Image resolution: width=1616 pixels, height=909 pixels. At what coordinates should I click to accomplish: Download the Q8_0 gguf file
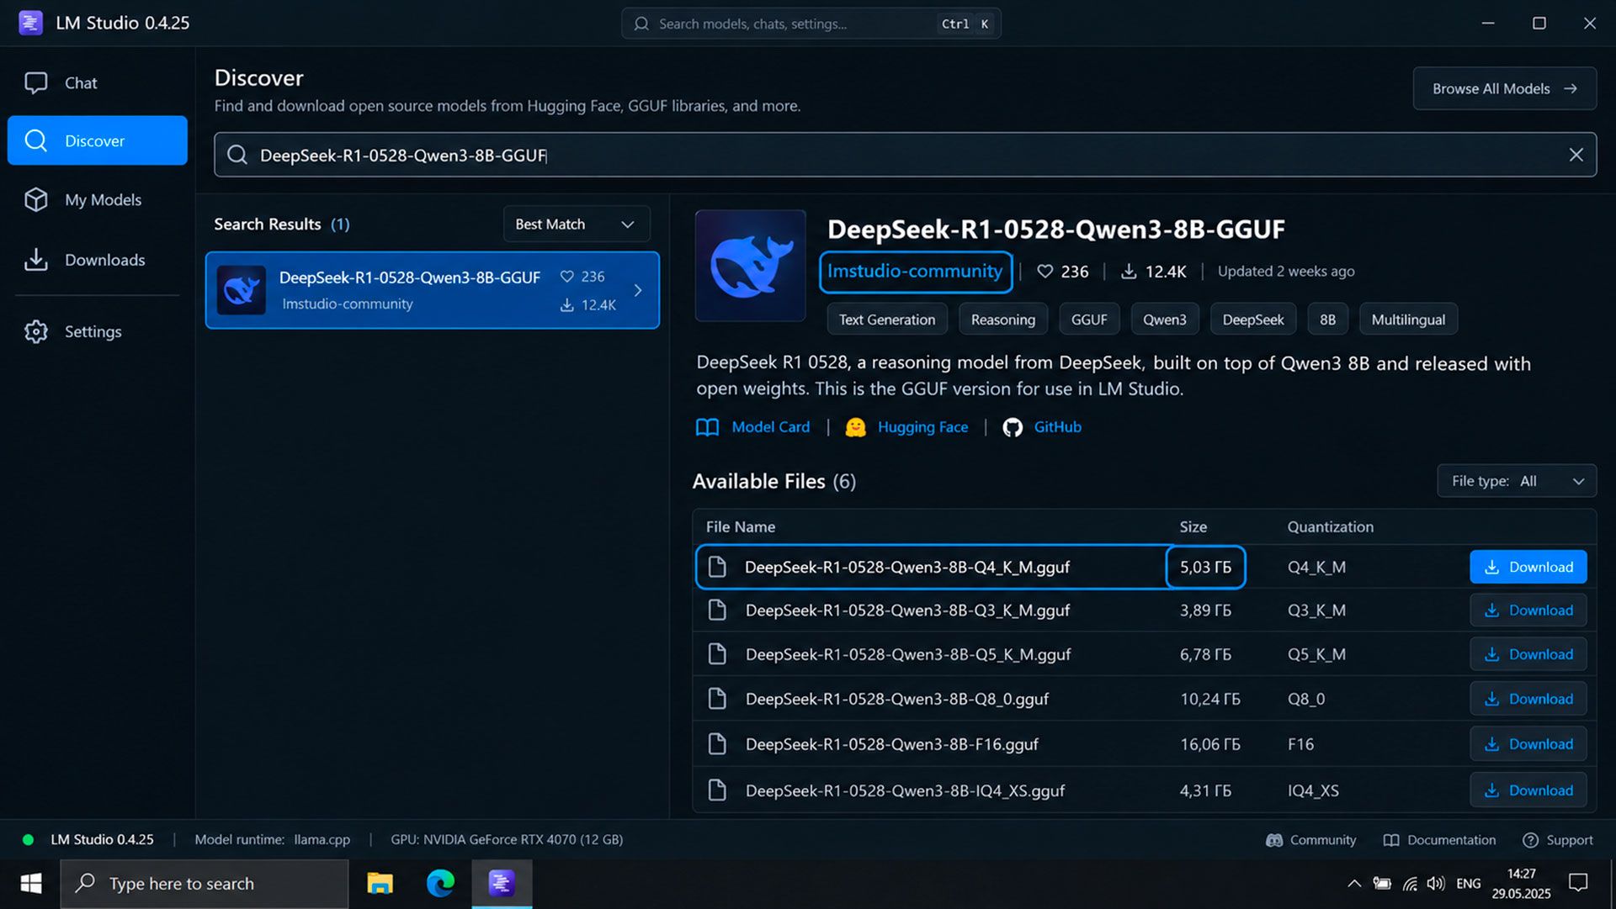coord(1528,699)
